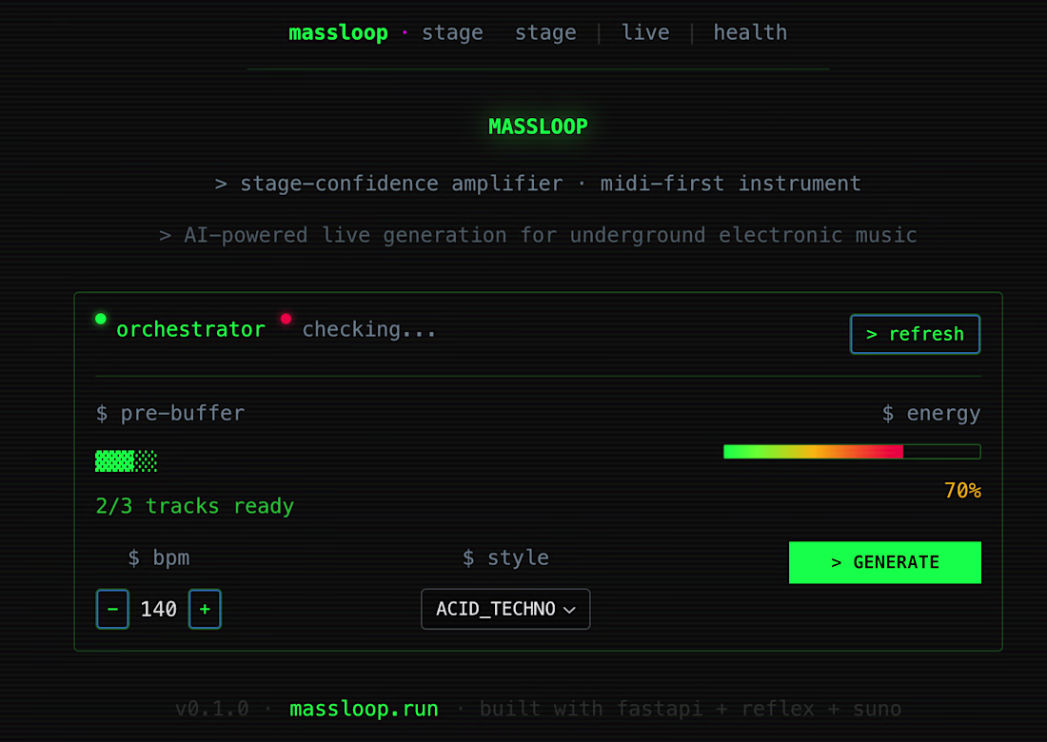Increase bpm with the plus button
Image resolution: width=1047 pixels, height=742 pixels.
coord(205,609)
